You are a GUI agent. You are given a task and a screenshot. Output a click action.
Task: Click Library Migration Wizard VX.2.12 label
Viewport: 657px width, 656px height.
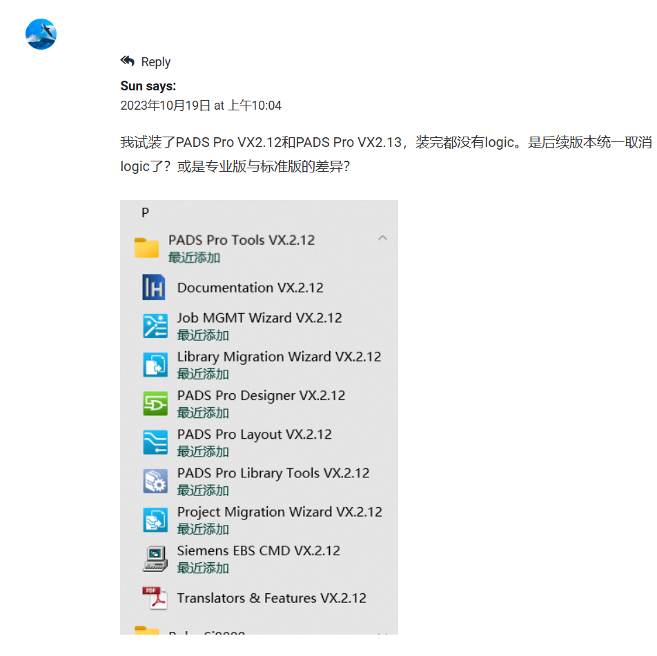[279, 357]
